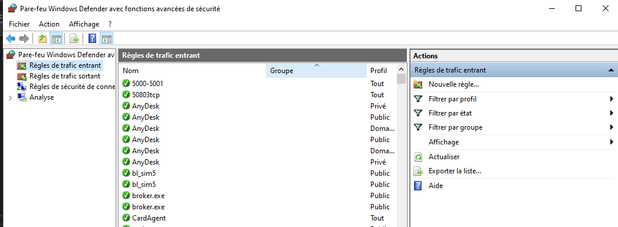Click the icon beside Exporter la liste

point(418,171)
